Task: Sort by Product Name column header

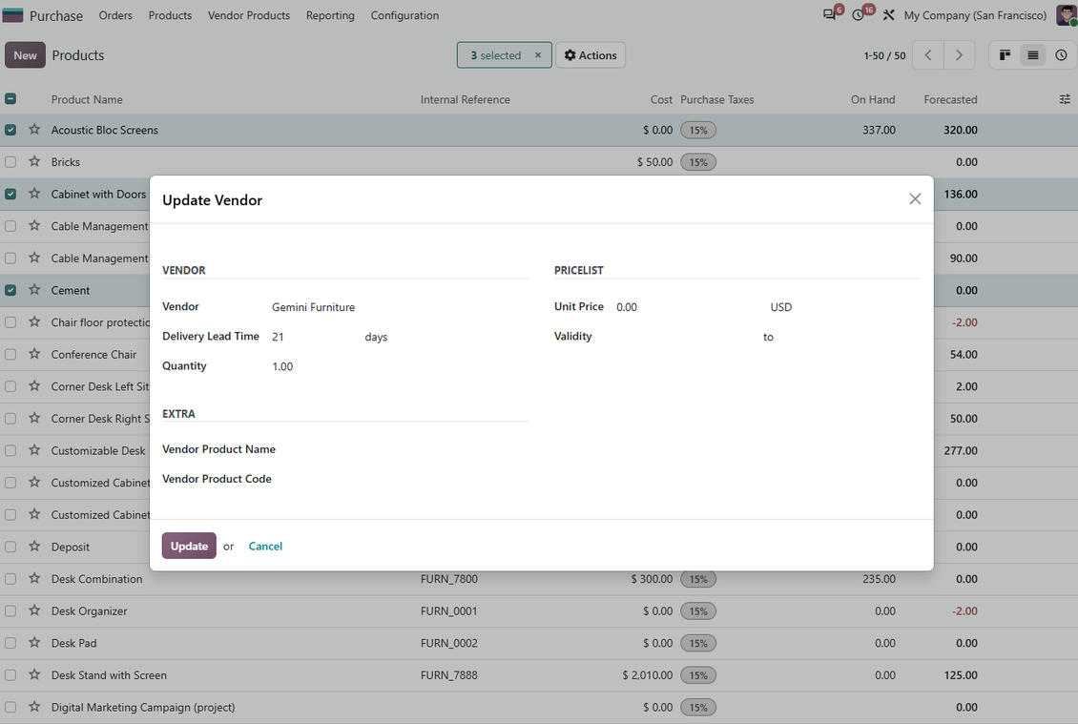Action: coord(87,99)
